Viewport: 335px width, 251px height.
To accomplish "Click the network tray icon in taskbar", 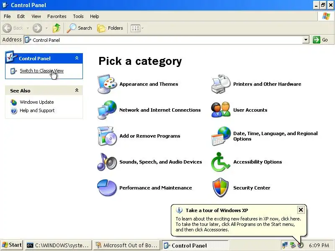I will pyautogui.click(x=285, y=245).
